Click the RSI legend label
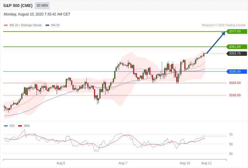248x168 pixels. [12, 126]
